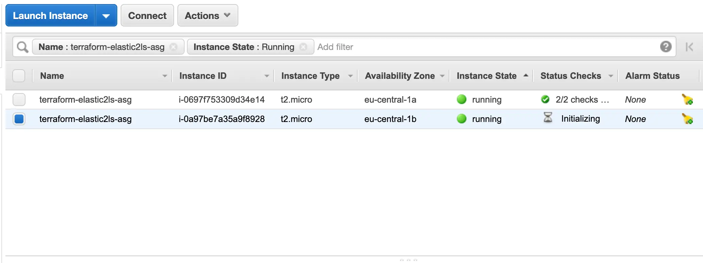The height and width of the screenshot is (263, 703).
Task: Click the search magnifier icon in filter bar
Action: 22,47
